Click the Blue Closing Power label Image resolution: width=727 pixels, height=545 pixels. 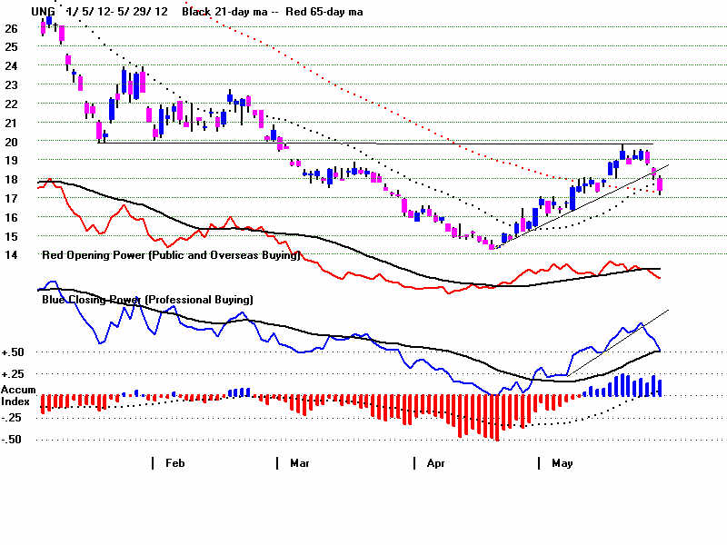[147, 299]
